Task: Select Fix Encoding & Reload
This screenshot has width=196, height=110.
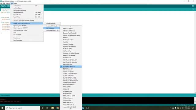Action: [x=27, y=10]
